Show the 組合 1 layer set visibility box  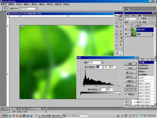(x=126, y=26)
